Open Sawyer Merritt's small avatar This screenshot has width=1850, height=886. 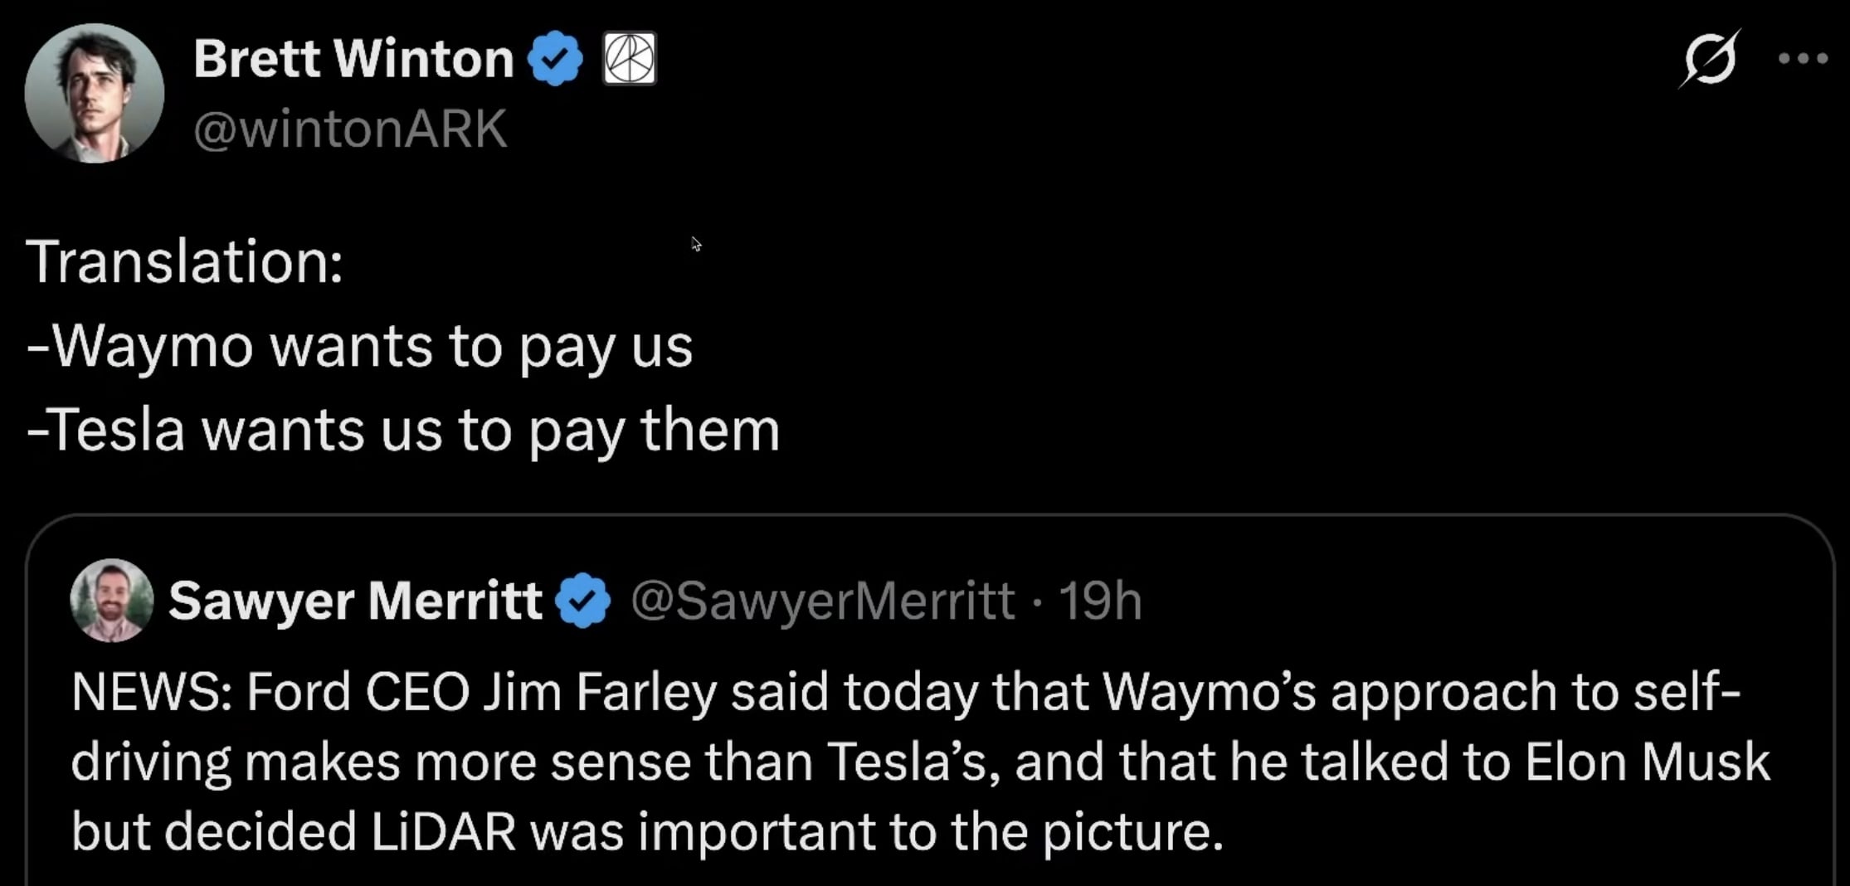[x=112, y=600]
